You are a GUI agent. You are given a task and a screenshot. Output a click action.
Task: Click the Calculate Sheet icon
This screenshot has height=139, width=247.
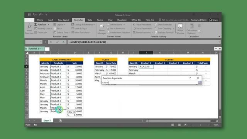click(199, 31)
